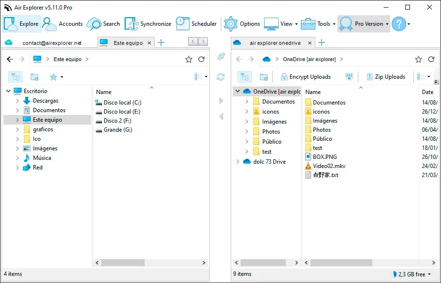Toggle the left pane folder tree

coord(15,77)
